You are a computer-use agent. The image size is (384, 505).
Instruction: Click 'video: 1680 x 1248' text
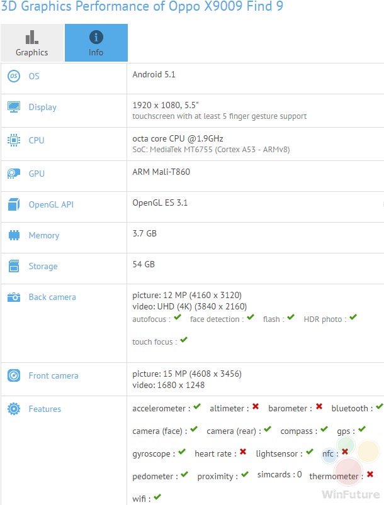pos(168,385)
